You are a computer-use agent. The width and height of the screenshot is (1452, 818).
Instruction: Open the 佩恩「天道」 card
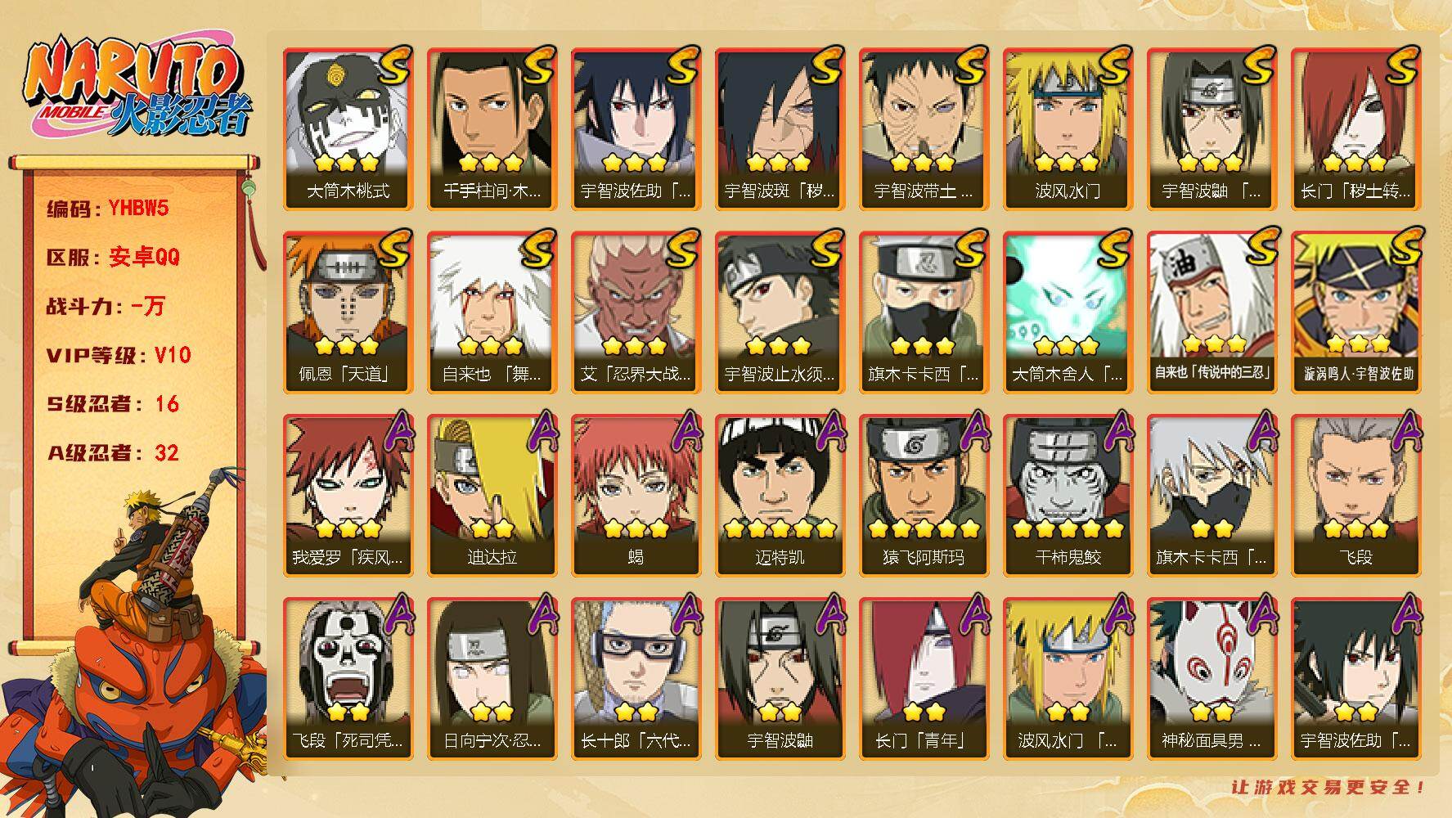tap(348, 312)
